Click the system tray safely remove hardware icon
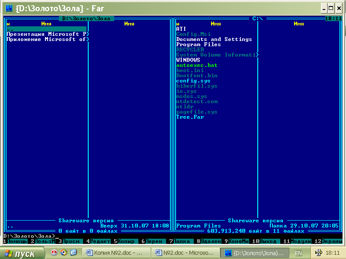346x259 pixels. [x=318, y=253]
